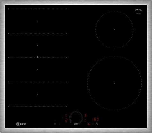Tap the timer clock icon
The width and height of the screenshot is (152, 133).
tap(97, 124)
